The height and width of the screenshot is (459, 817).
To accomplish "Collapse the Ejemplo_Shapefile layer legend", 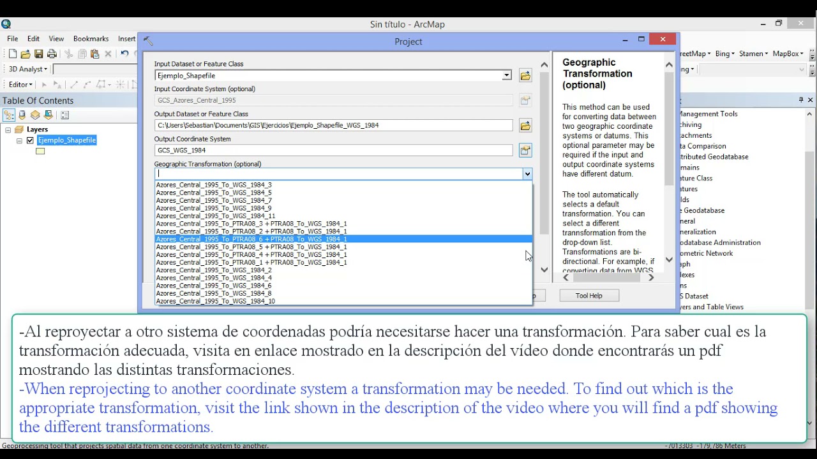I will (19, 140).
